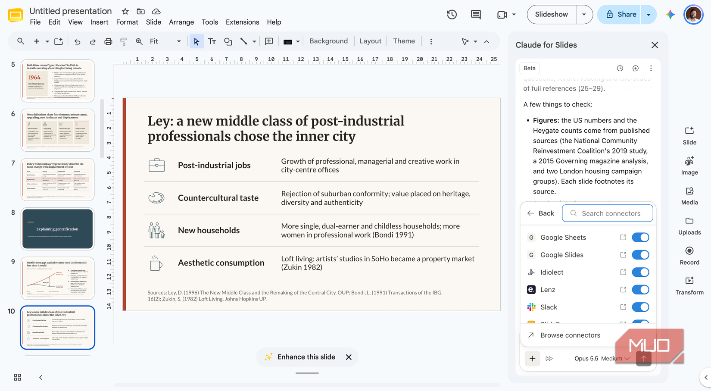Click the Theme toolbar button
Screen dimensions: 711x391
coord(404,41)
